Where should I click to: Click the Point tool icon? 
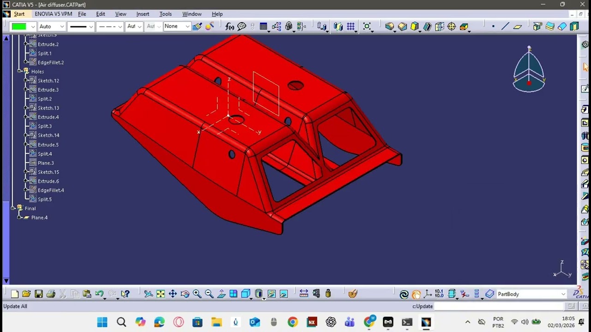click(493, 26)
